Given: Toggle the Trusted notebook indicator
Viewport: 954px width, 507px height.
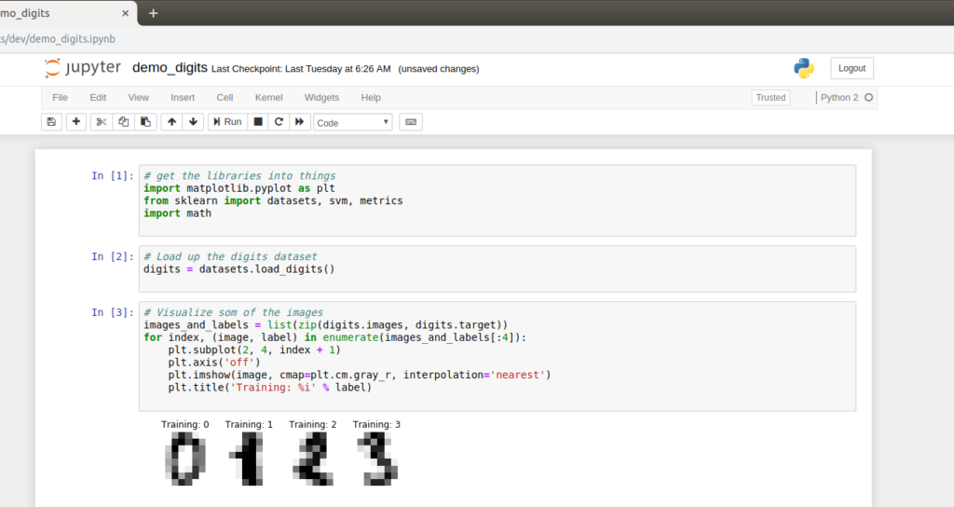Looking at the screenshot, I should coord(770,97).
